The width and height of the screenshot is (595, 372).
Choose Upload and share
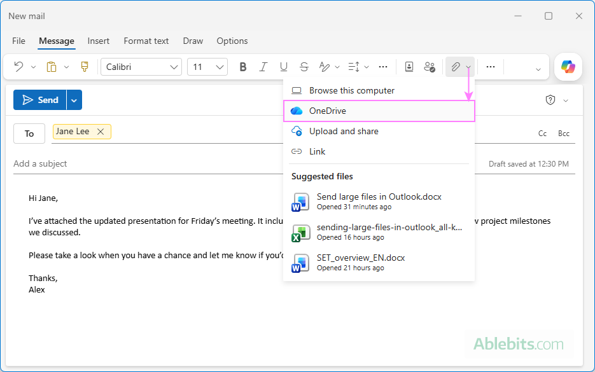point(379,131)
